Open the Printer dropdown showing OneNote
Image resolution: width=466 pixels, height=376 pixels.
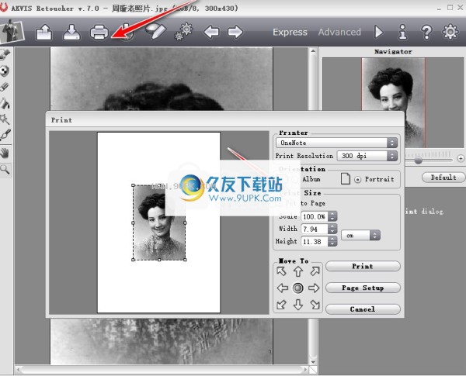(336, 143)
